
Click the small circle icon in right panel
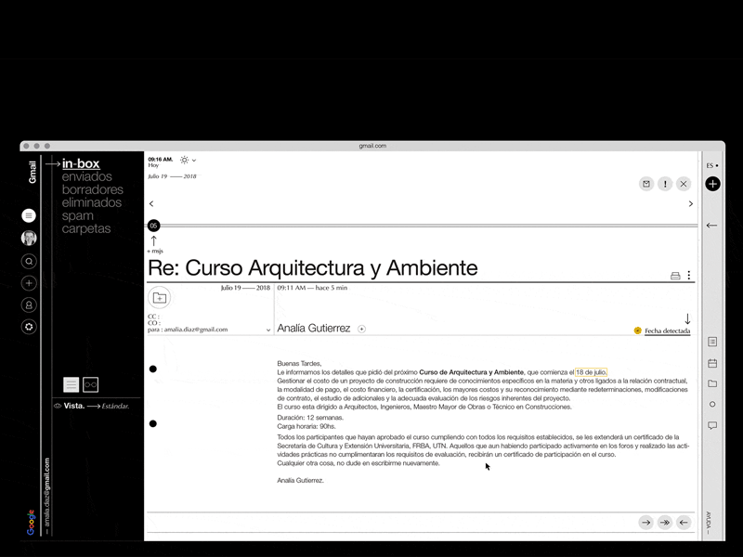click(x=712, y=405)
